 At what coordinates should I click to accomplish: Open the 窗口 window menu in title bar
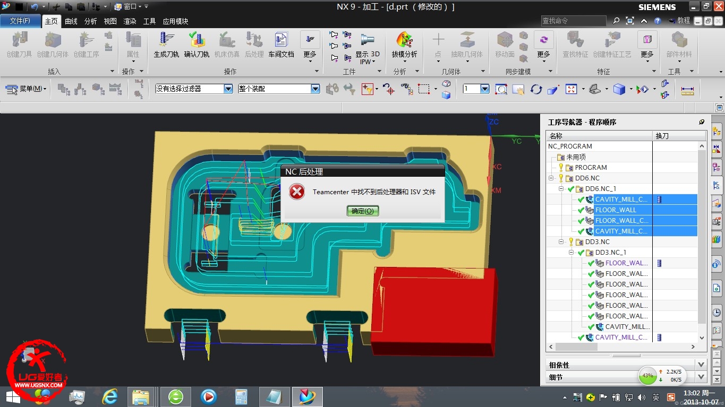click(x=129, y=7)
